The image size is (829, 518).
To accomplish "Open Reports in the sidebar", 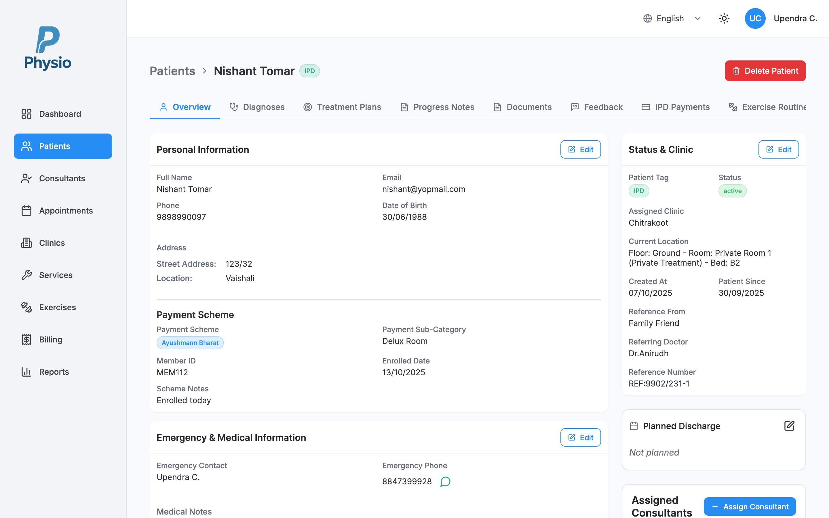I will pyautogui.click(x=54, y=371).
